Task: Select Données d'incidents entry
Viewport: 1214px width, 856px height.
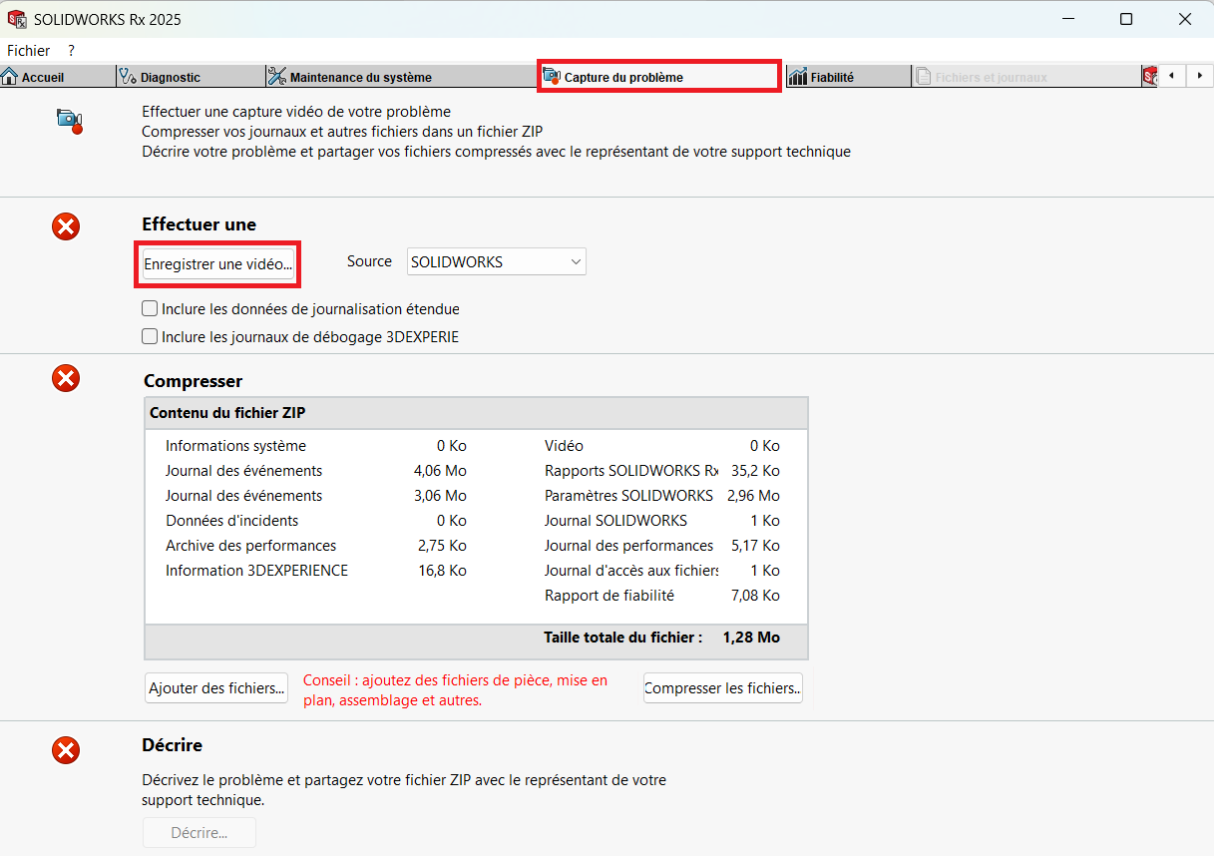Action: point(316,521)
